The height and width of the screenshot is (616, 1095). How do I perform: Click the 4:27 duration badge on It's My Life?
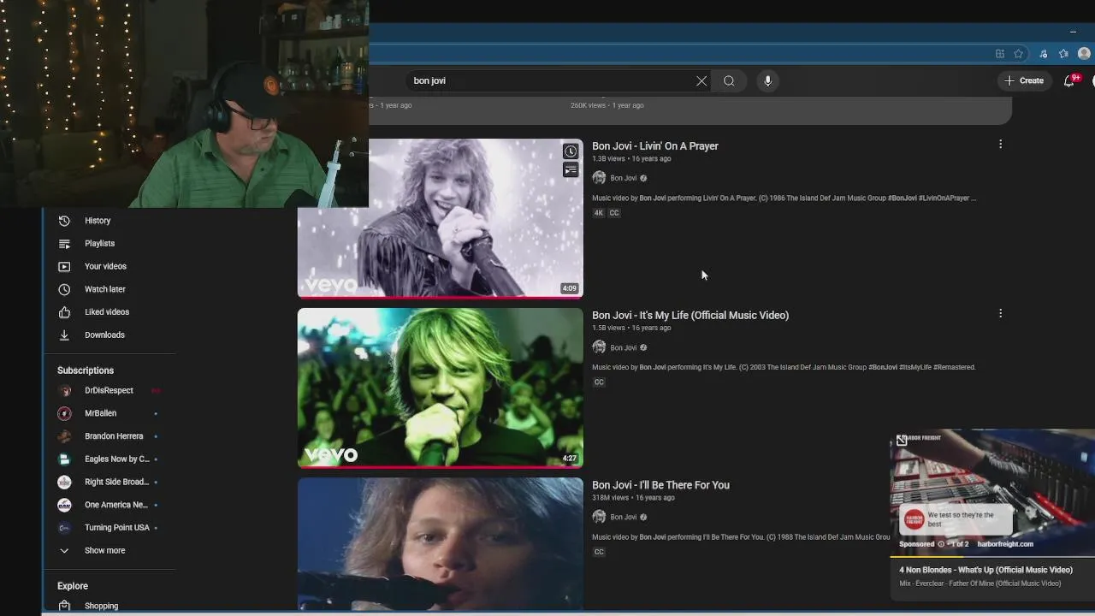570,458
